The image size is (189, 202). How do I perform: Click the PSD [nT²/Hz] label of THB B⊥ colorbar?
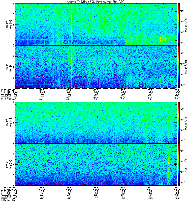(x=186, y=24)
